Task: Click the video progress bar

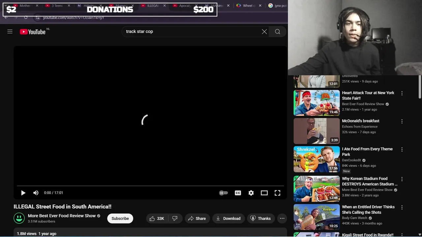Action: pos(150,186)
